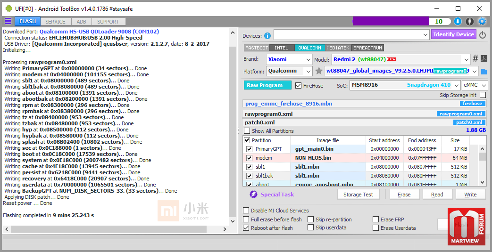Open the Model dropdown showing Redmi 2
This screenshot has width=492, height=252.
pyautogui.click(x=400, y=59)
